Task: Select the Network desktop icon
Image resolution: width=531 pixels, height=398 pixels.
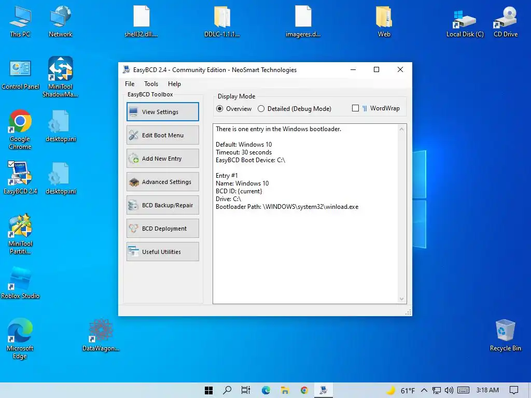Action: (60, 21)
